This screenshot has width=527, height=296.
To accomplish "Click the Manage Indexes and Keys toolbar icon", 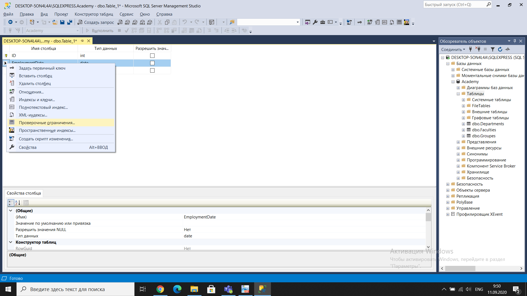I will (x=377, y=22).
